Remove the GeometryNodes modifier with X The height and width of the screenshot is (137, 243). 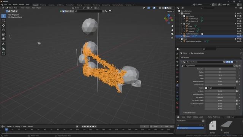pos(237,62)
